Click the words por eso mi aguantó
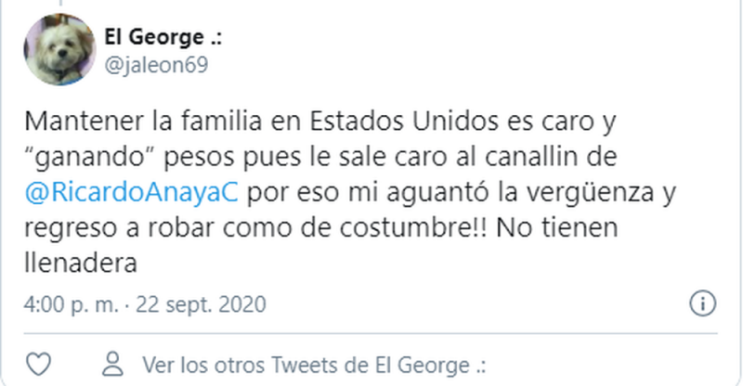The width and height of the screenshot is (743, 386). (x=361, y=193)
